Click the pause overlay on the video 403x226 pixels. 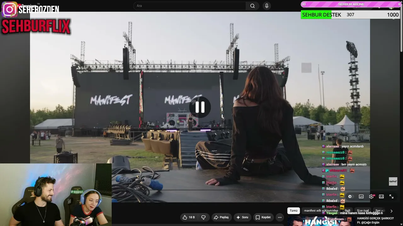pos(200,107)
